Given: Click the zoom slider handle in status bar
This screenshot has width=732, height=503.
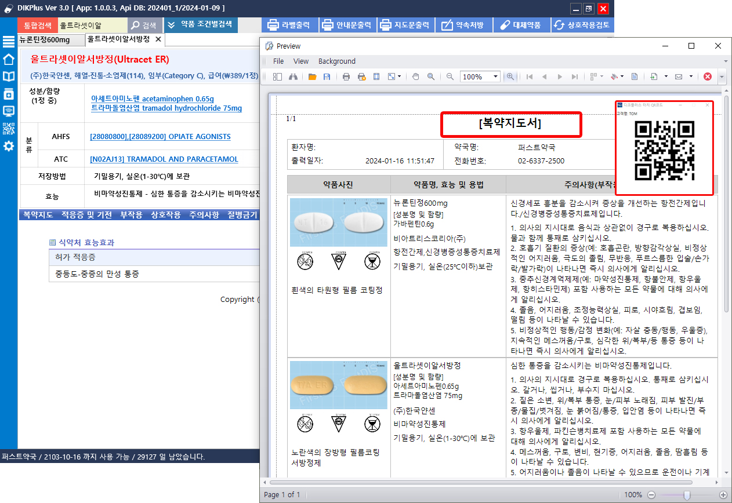Looking at the screenshot, I should point(687,495).
